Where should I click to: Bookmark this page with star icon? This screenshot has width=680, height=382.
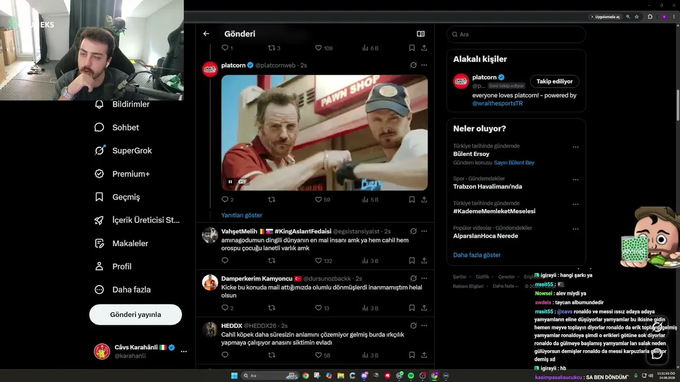636,17
